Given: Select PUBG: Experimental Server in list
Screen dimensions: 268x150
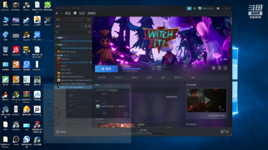Looking at the screenshot, I should (x=72, y=76).
